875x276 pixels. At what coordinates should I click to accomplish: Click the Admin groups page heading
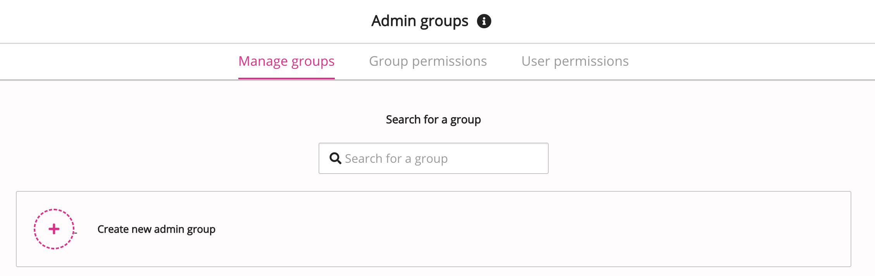pos(420,21)
